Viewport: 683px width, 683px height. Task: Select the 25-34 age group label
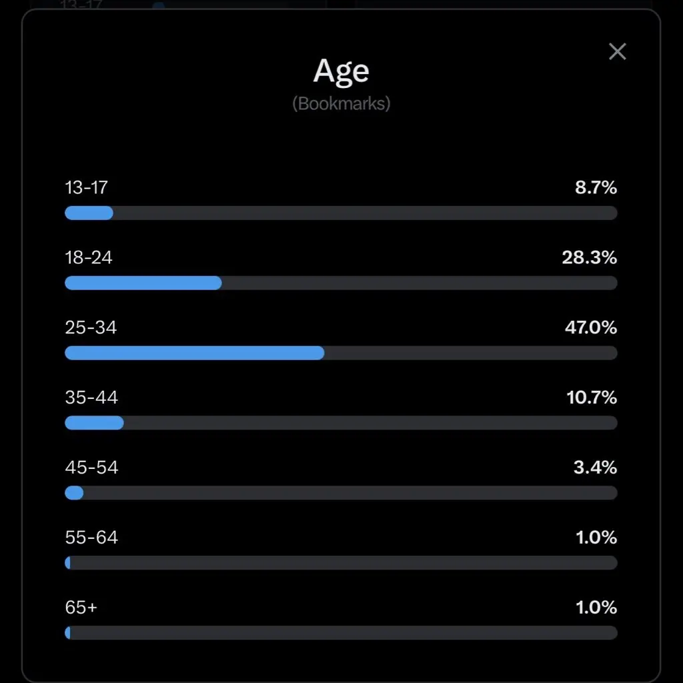91,327
